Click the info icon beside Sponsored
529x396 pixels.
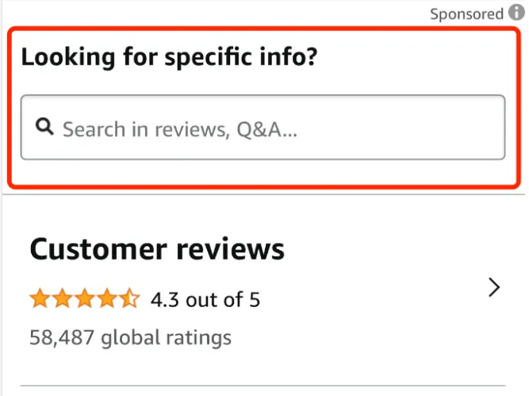pyautogui.click(x=516, y=12)
